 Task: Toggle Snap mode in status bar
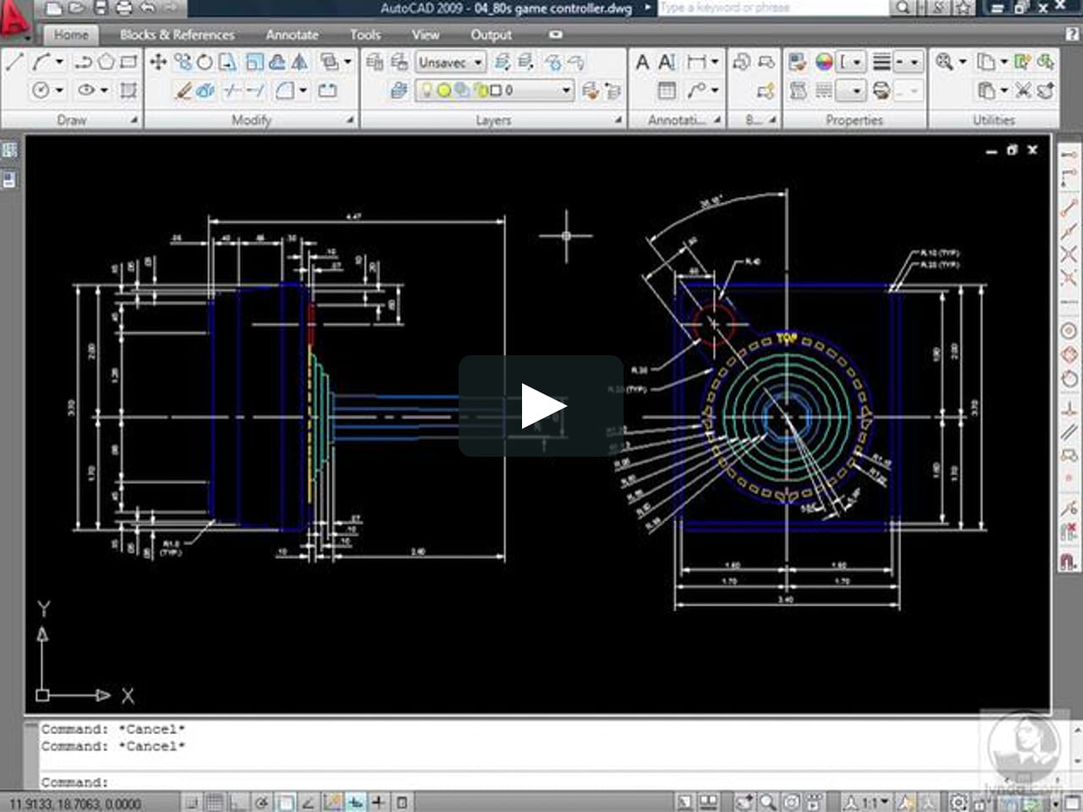(194, 802)
